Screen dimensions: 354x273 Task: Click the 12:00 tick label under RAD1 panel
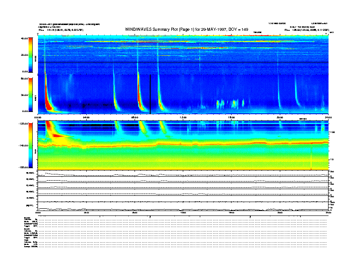pos(183,117)
